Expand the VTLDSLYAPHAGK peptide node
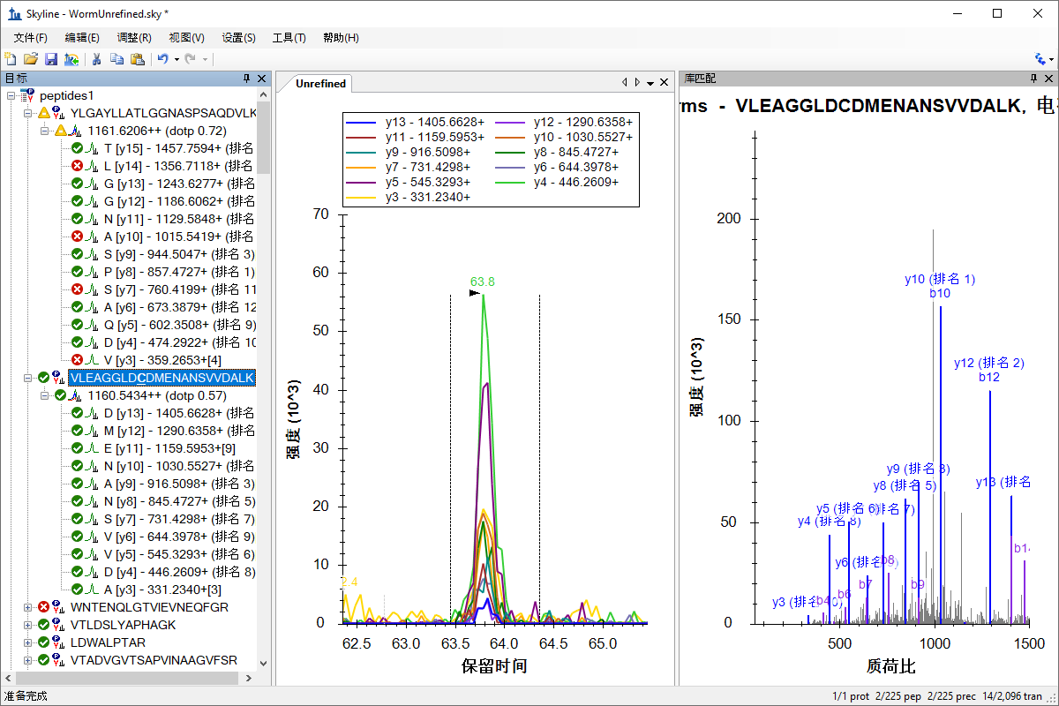The image size is (1059, 706). pyautogui.click(x=27, y=625)
